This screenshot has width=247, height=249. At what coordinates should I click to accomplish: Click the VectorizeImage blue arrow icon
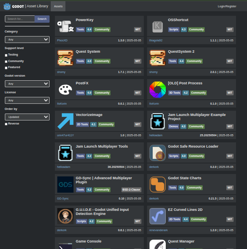tap(65, 121)
